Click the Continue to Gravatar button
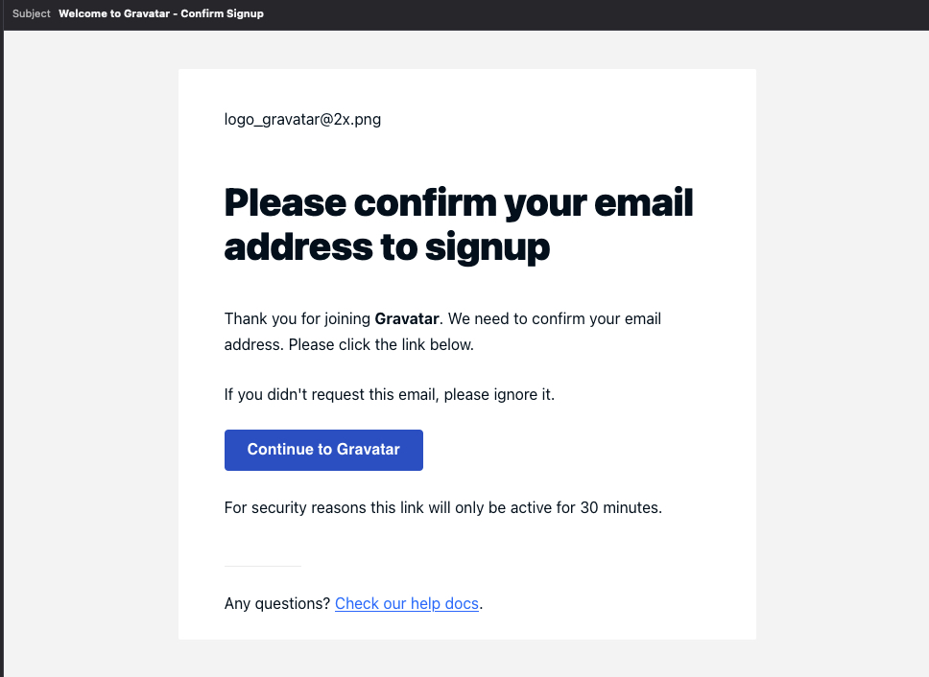 [x=323, y=450]
